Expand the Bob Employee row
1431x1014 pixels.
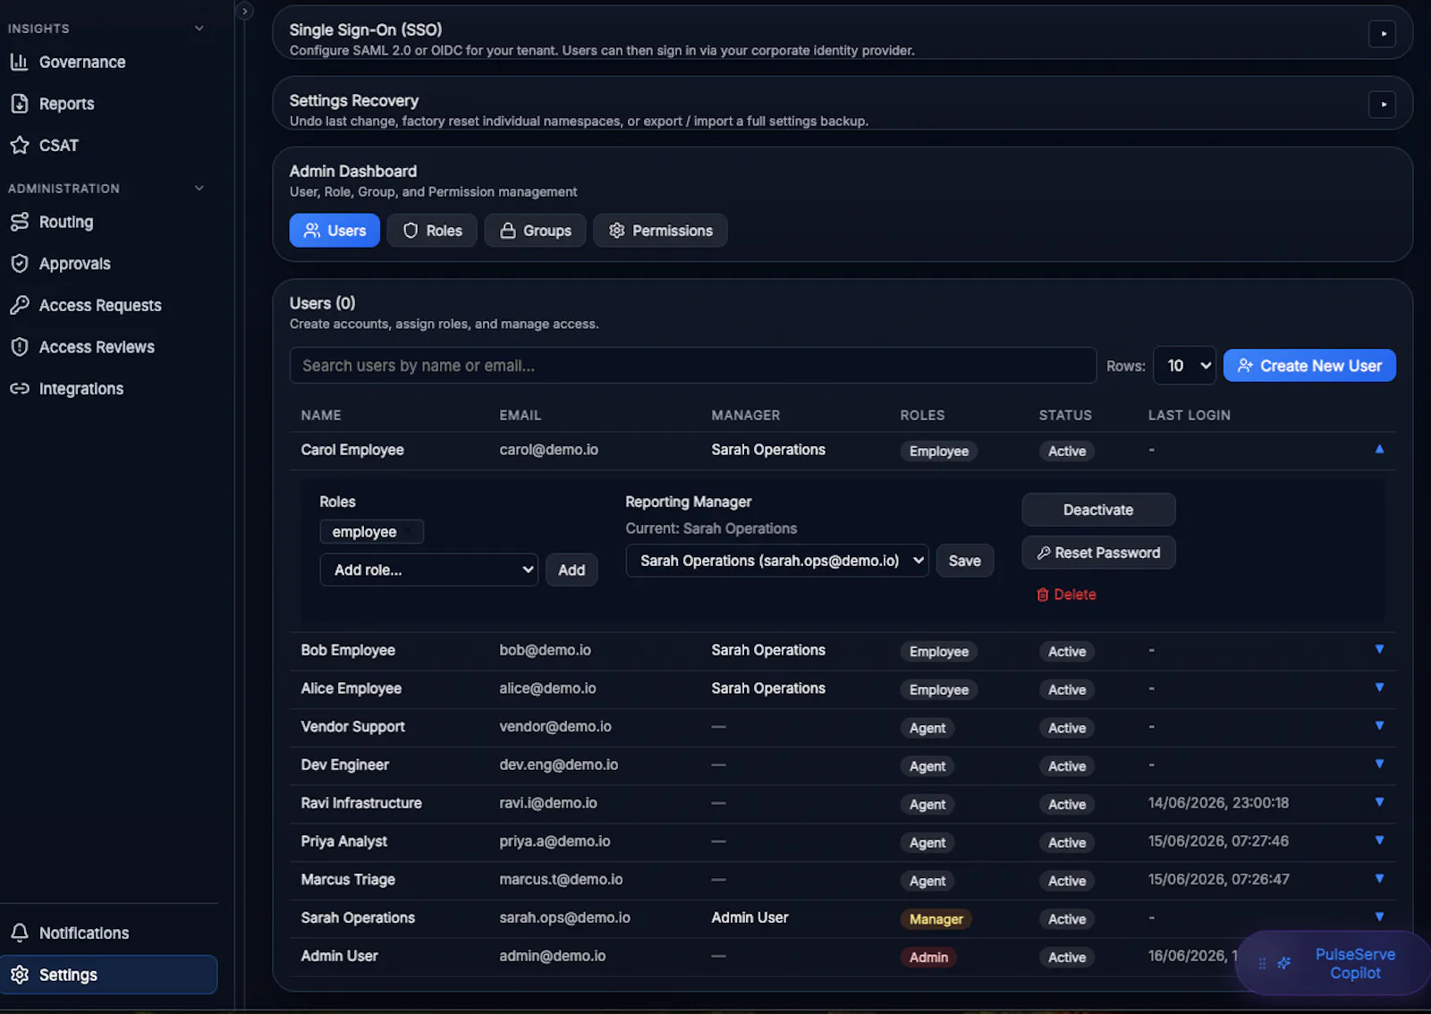(1379, 649)
